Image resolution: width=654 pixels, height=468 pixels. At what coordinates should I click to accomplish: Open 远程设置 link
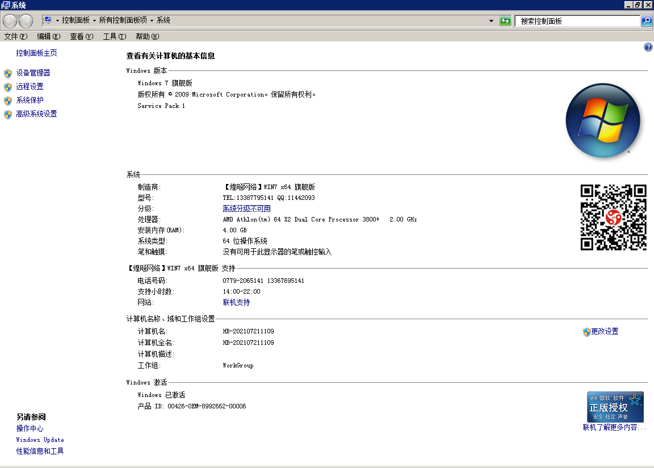(30, 86)
